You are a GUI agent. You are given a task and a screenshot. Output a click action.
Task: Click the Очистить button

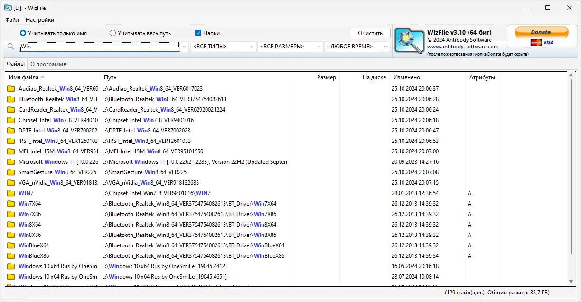click(370, 33)
